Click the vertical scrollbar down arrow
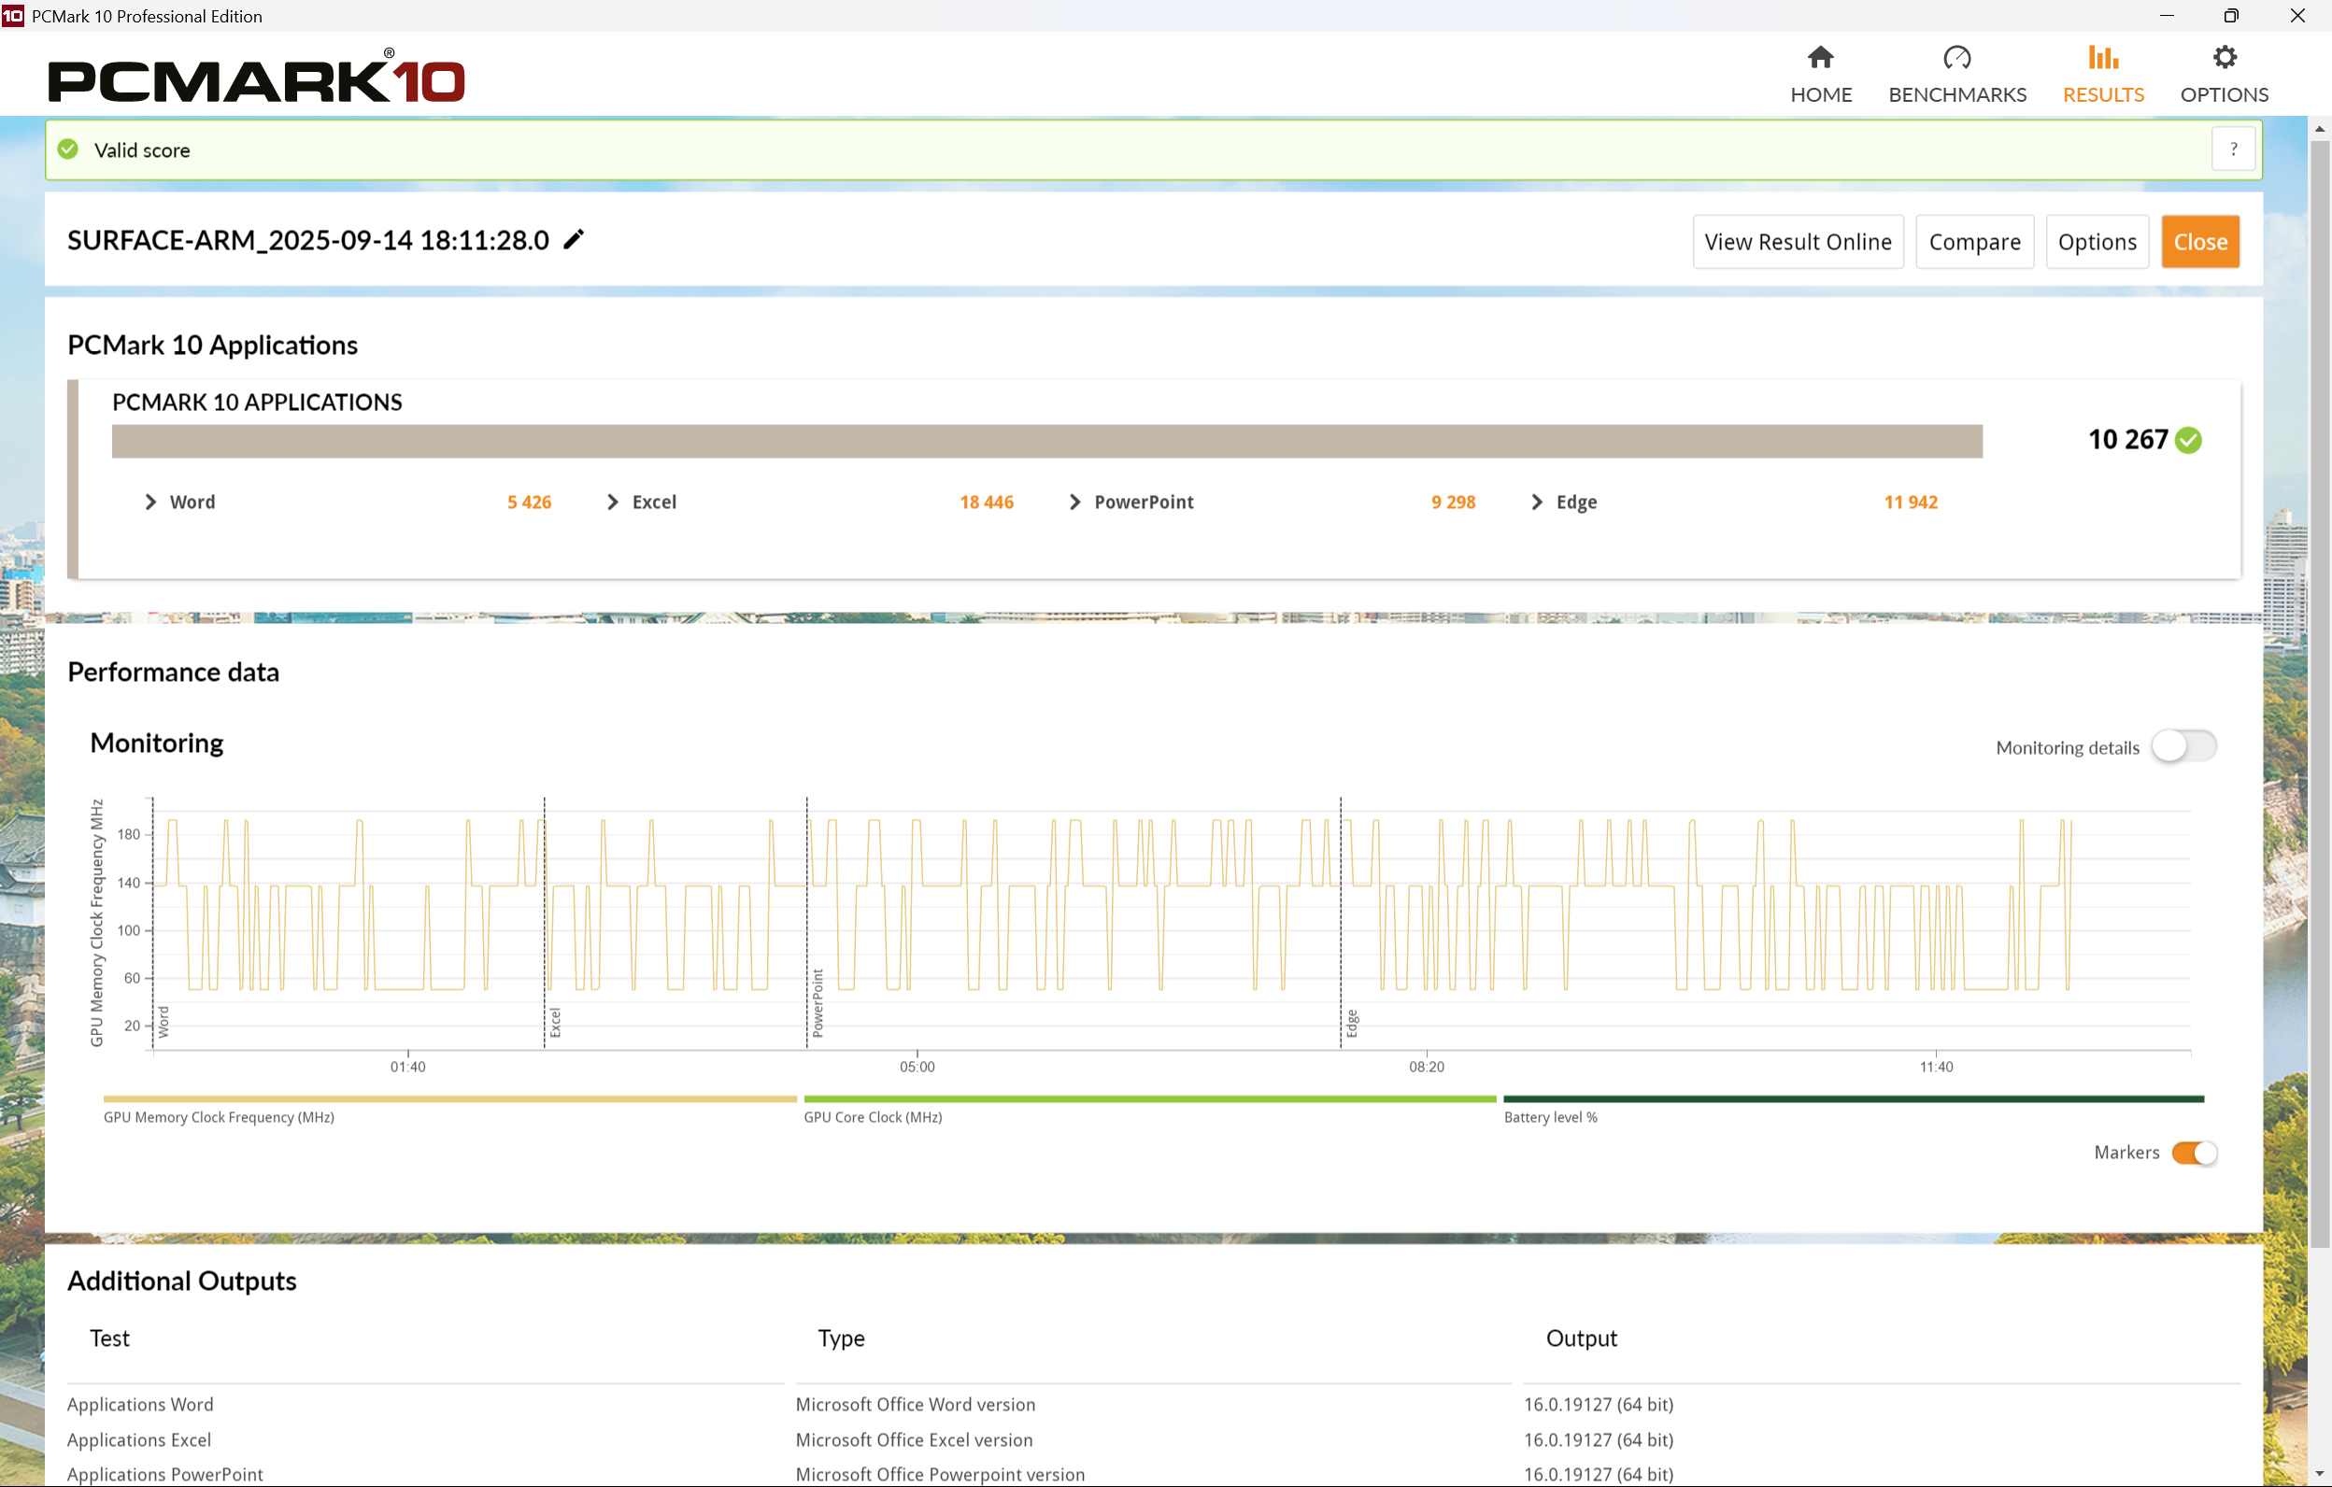 tap(2318, 1475)
